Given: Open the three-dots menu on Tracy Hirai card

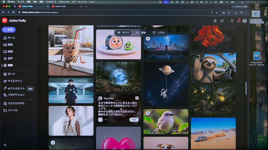Looking at the screenshot, I should (x=106, y=120).
